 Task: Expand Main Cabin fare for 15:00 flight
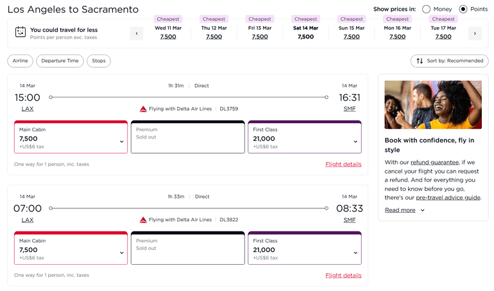point(121,142)
